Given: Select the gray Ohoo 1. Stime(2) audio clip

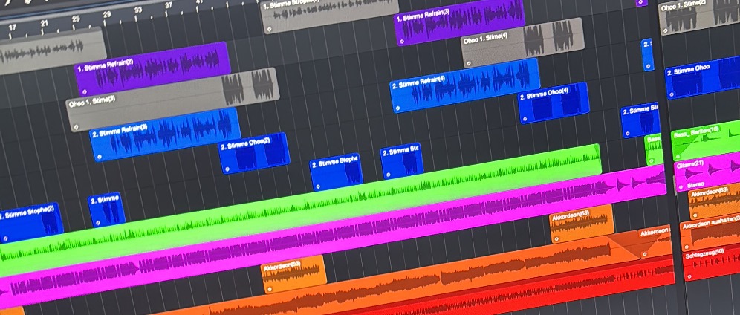Looking at the screenshot, I should pos(699,16).
